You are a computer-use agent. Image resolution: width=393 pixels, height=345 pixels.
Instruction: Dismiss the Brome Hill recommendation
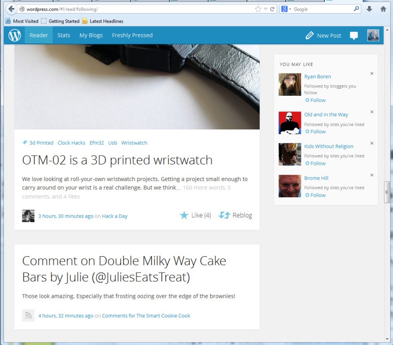[372, 175]
